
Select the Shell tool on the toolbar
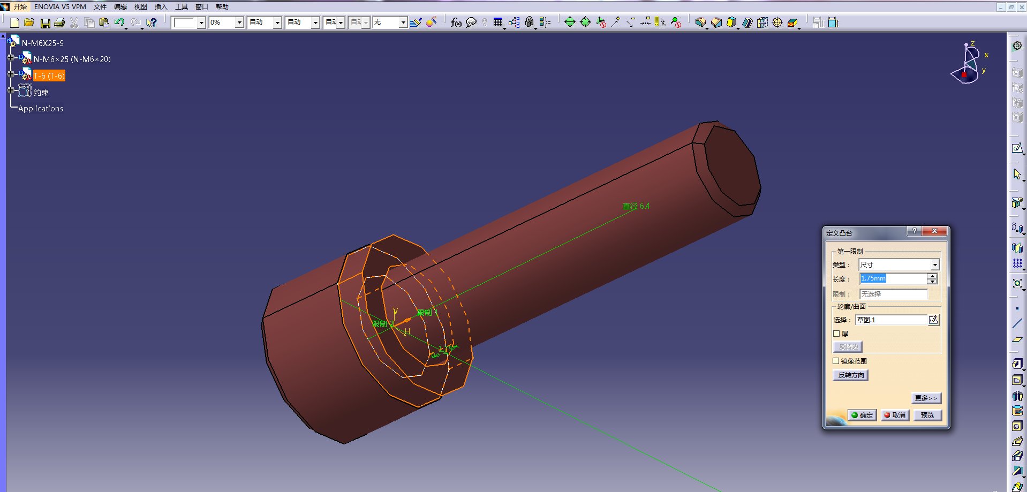click(746, 22)
